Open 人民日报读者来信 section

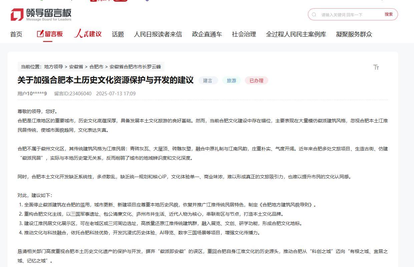point(158,34)
